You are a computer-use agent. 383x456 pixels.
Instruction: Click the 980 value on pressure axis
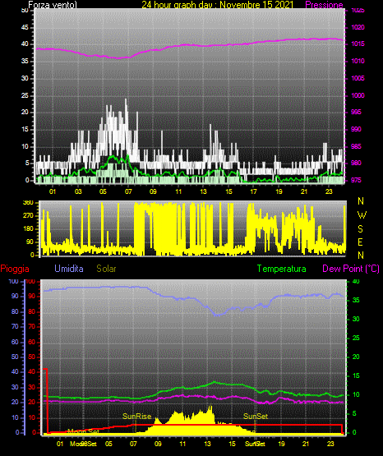coord(356,163)
